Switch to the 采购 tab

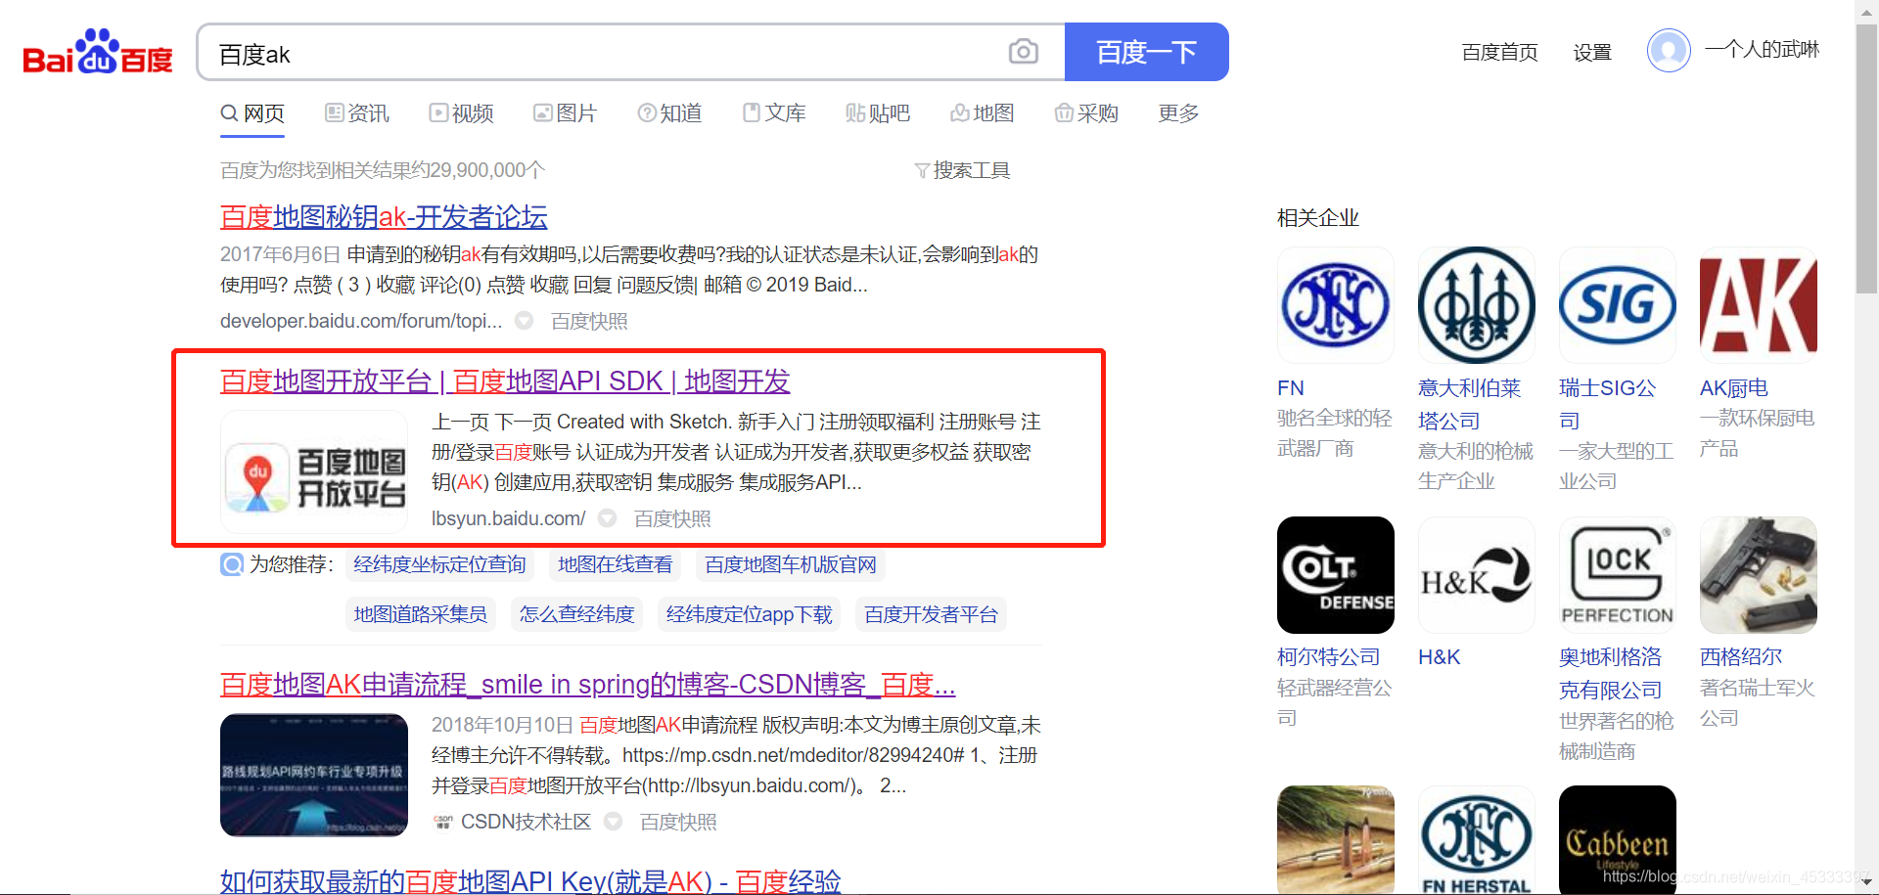tap(1086, 113)
